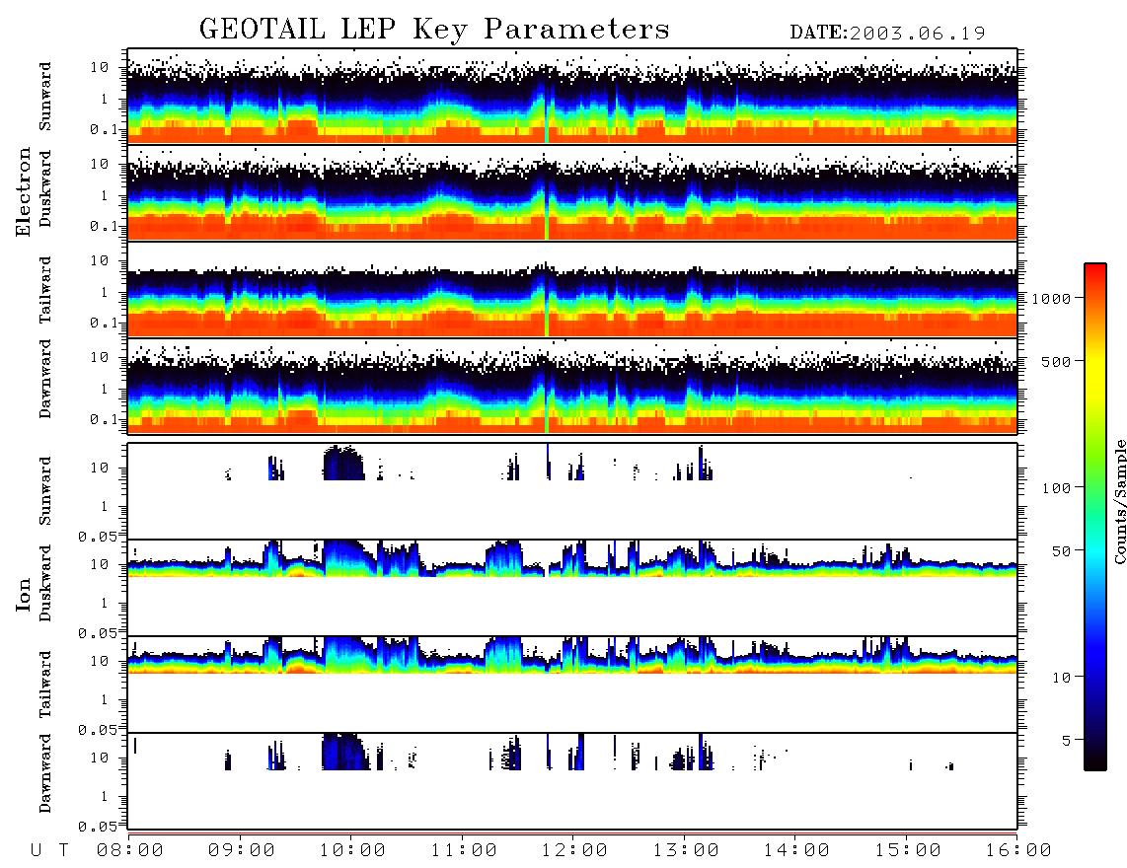This screenshot has height=868, width=1127.
Task: Click the 14:00 time tick label
Action: 796,850
